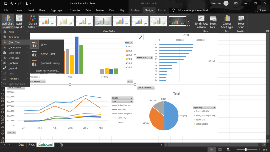The width and height of the screenshot is (270, 152).
Task: Add a new sheet with the plus icon
Action: tap(61, 145)
